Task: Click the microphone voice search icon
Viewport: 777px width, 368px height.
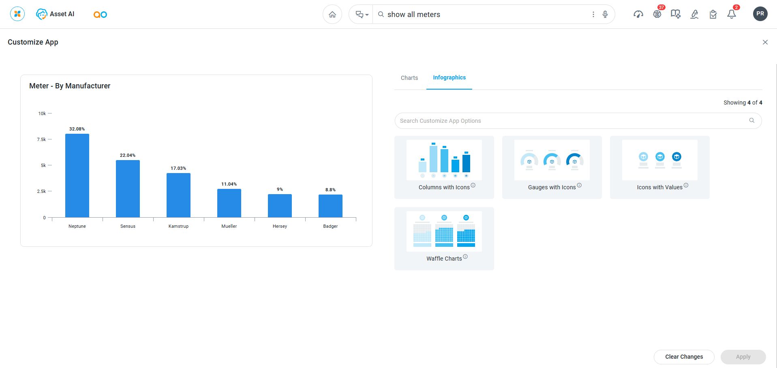Action: [x=605, y=15]
